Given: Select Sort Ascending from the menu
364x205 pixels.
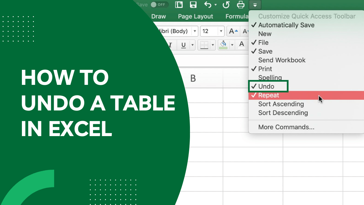Looking at the screenshot, I should tap(281, 104).
